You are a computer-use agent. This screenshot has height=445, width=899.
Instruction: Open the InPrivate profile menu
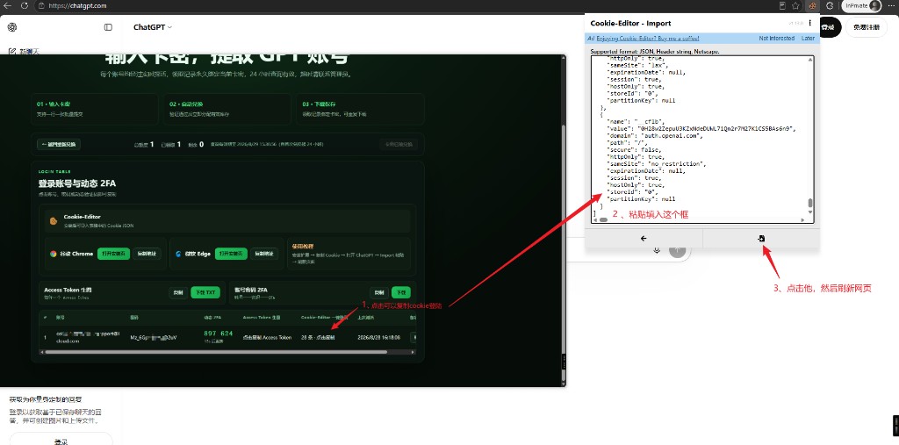click(861, 6)
